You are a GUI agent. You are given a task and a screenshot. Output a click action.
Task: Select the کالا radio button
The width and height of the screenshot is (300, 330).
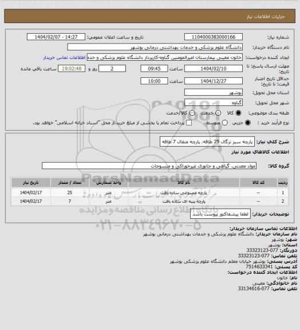click(238, 113)
